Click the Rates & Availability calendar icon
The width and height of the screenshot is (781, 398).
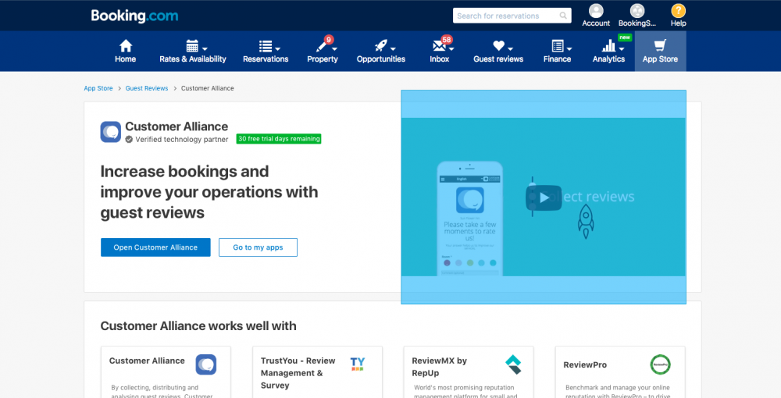pyautogui.click(x=192, y=46)
